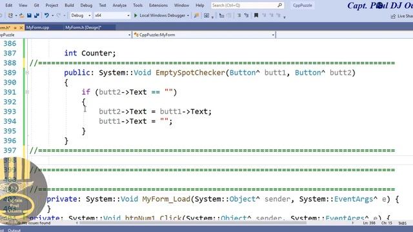Collapse the if block outline at line 391
The width and height of the screenshot is (413, 232).
[x=27, y=92]
